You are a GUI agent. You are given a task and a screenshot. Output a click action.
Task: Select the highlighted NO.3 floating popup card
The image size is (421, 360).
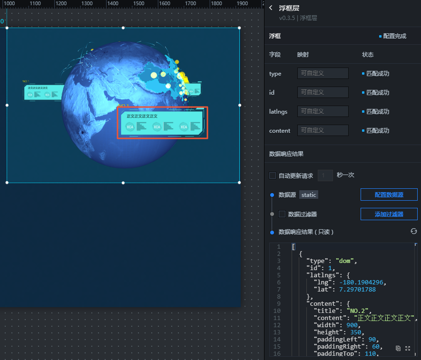point(162,123)
